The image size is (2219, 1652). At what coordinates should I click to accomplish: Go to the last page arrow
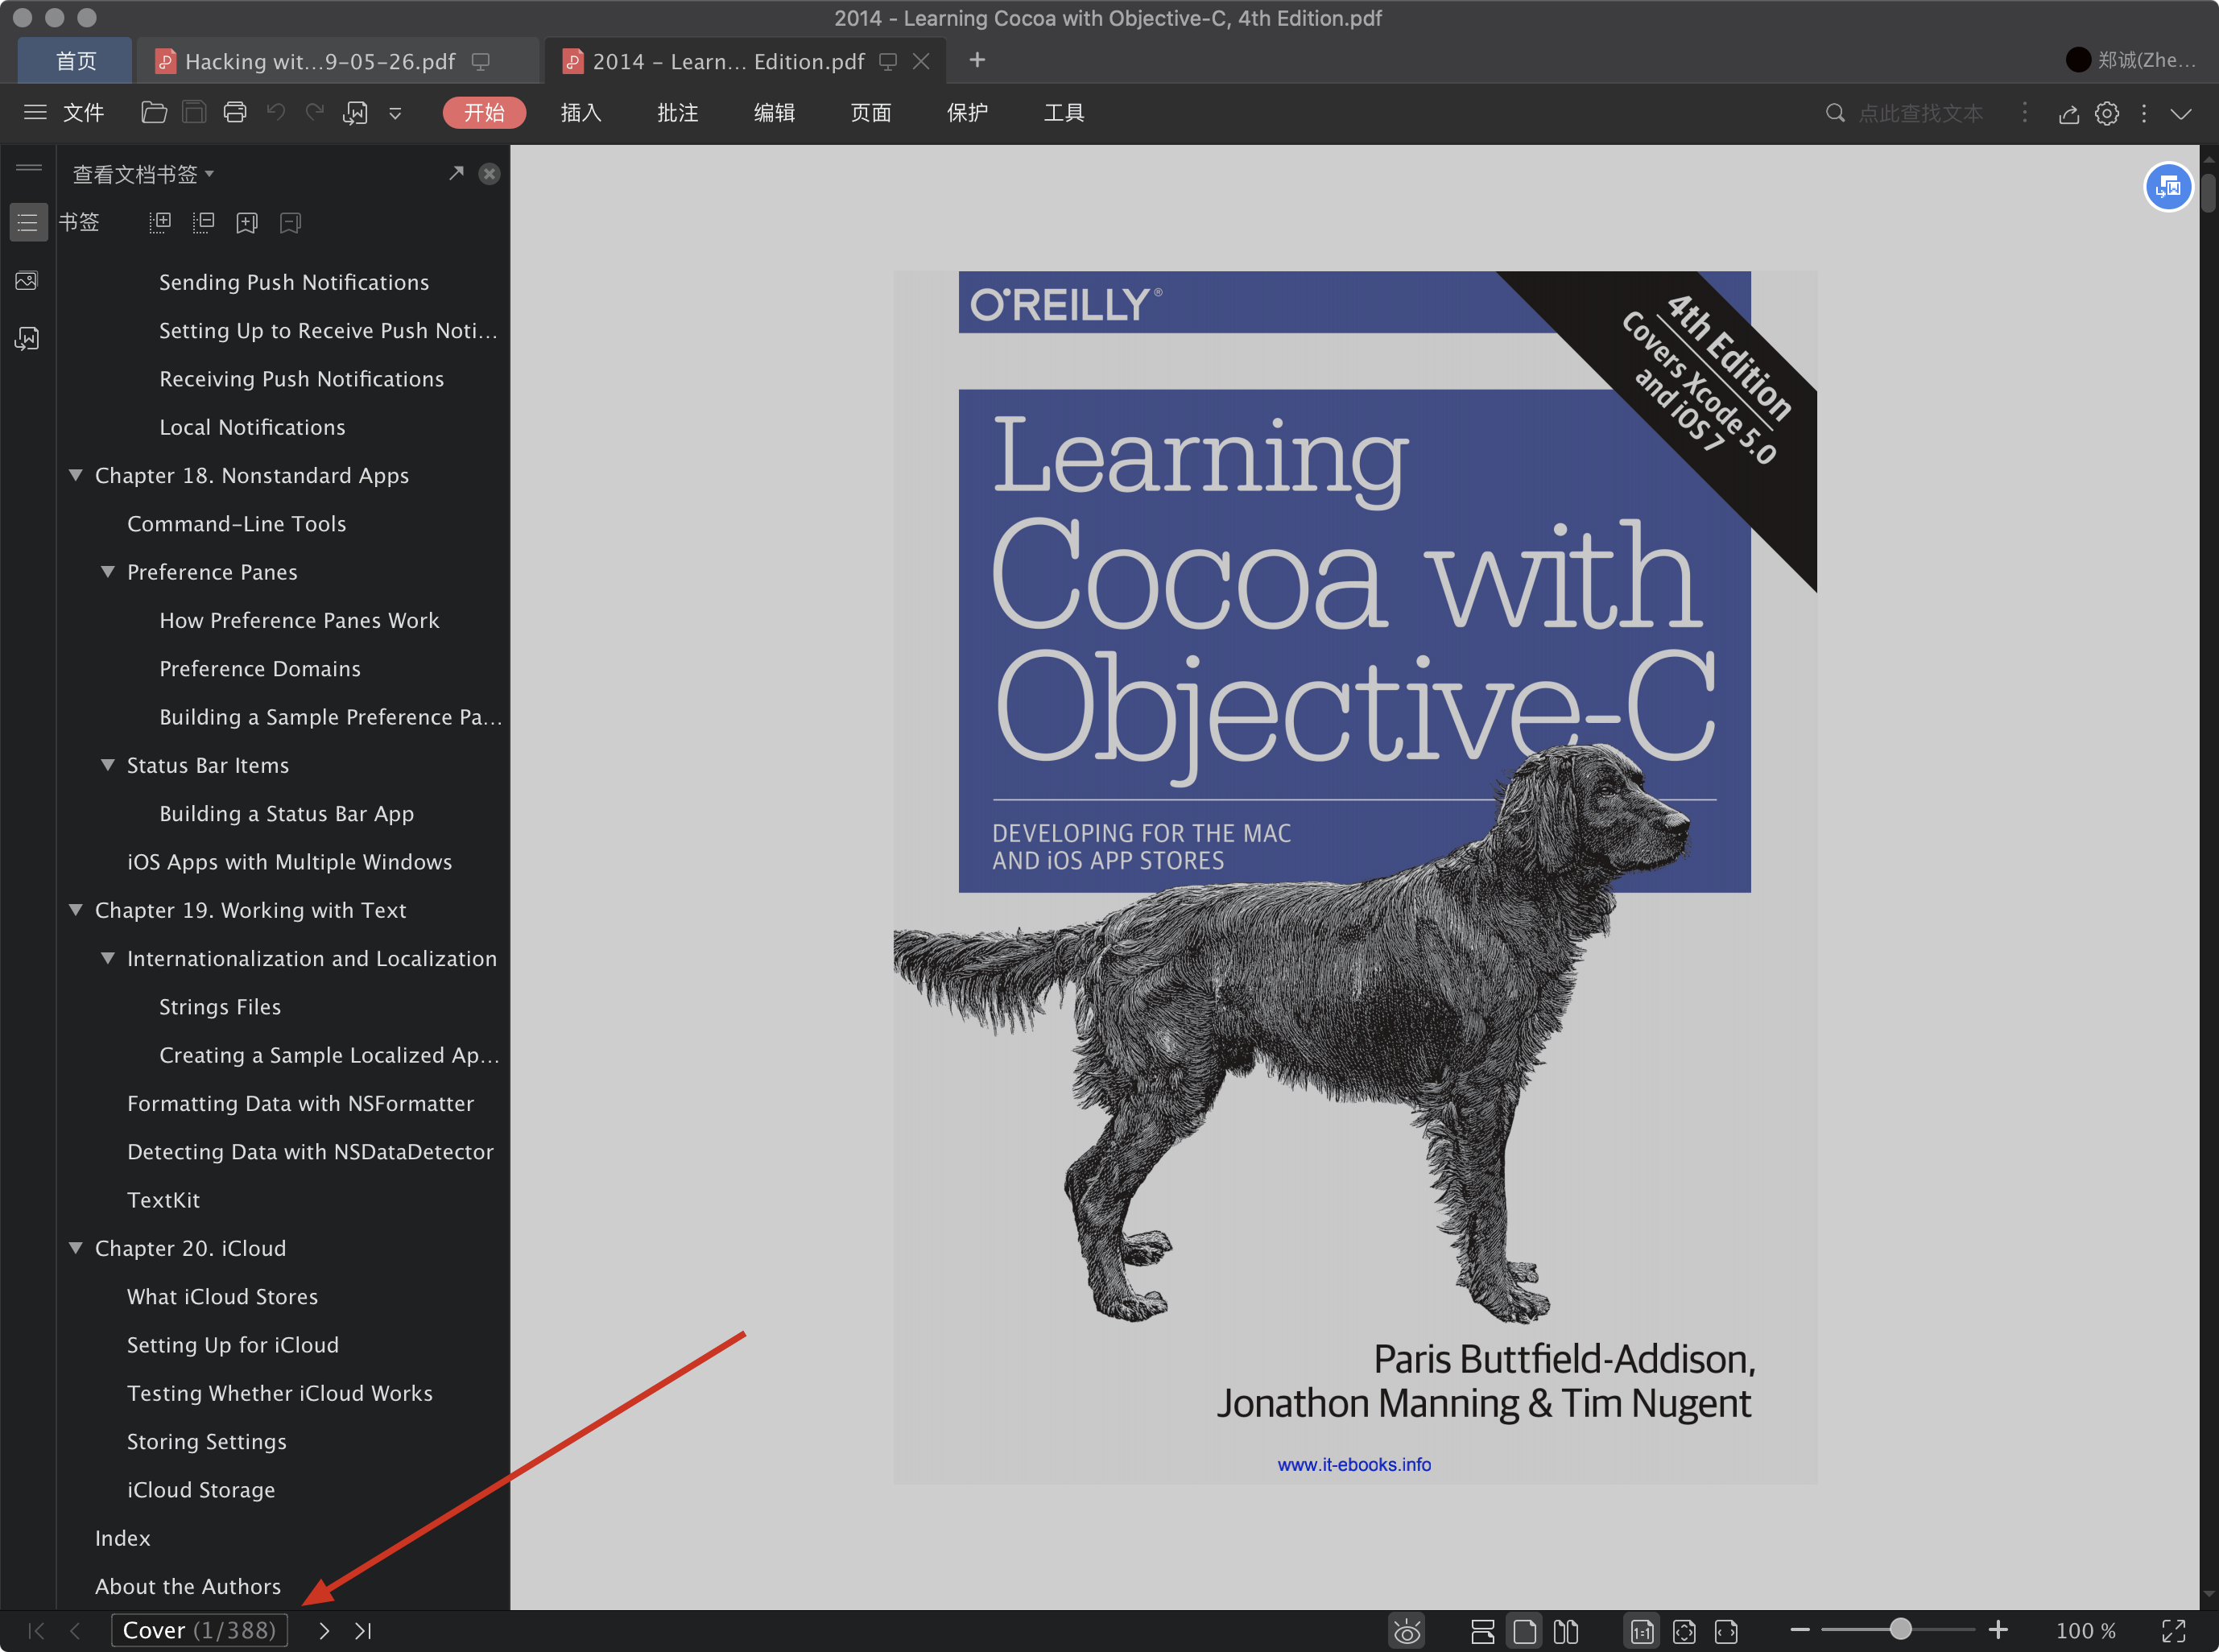click(364, 1631)
